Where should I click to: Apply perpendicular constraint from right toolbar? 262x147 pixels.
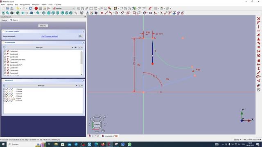259,39
